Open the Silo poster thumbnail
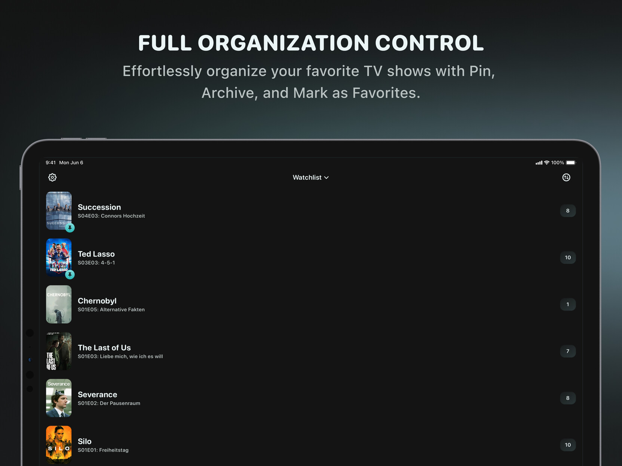Viewport: 622px width, 466px height. 59,445
